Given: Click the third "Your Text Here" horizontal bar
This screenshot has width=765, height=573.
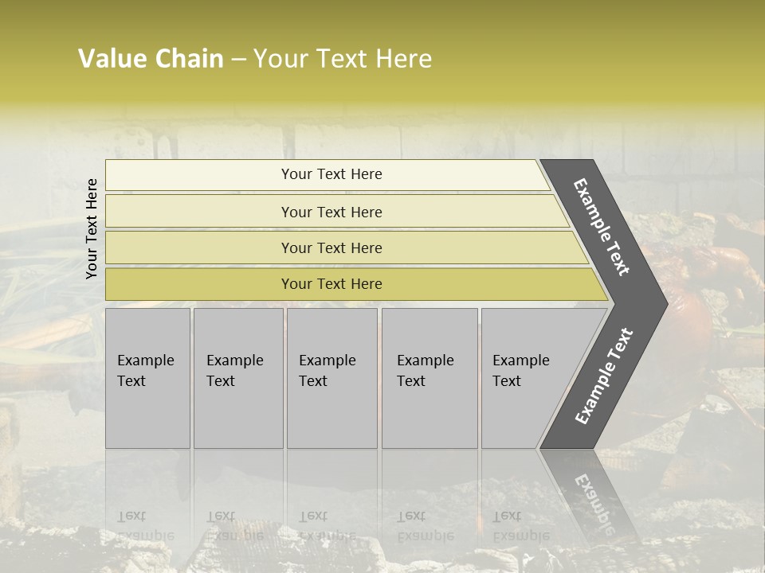Looking at the screenshot, I should click(331, 248).
